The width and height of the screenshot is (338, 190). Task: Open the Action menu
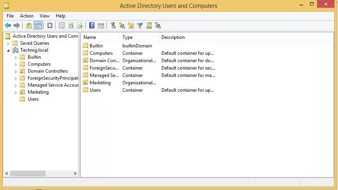27,16
